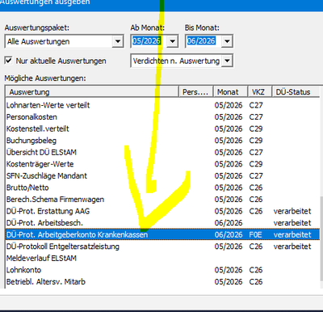The width and height of the screenshot is (323, 312).
Task: Open the Ab Monat dropdown arrow
Action: 173,41
